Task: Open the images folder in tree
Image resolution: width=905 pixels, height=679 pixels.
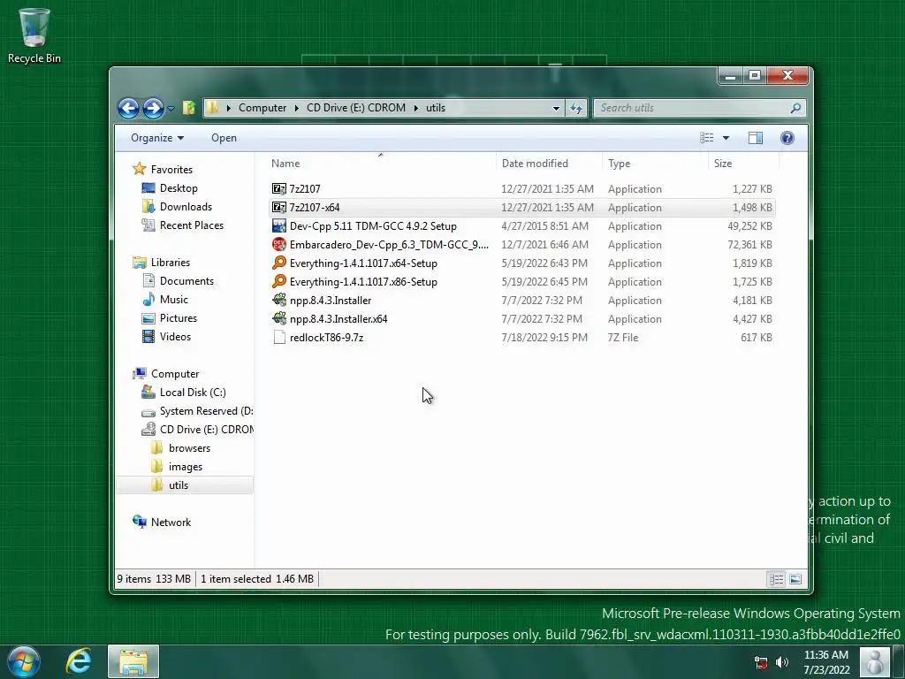Action: (x=186, y=467)
